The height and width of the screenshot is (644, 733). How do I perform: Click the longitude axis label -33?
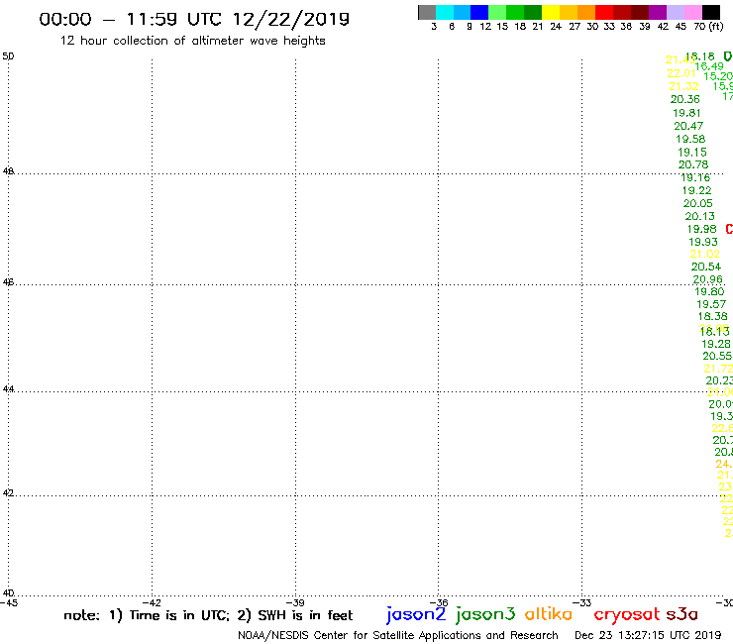(x=582, y=602)
